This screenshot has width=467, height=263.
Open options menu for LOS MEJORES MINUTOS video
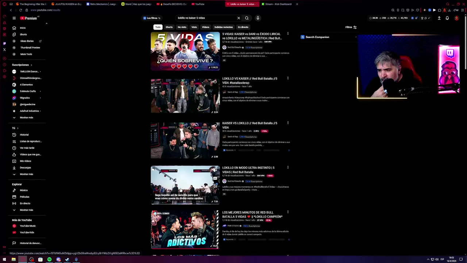coord(288,212)
